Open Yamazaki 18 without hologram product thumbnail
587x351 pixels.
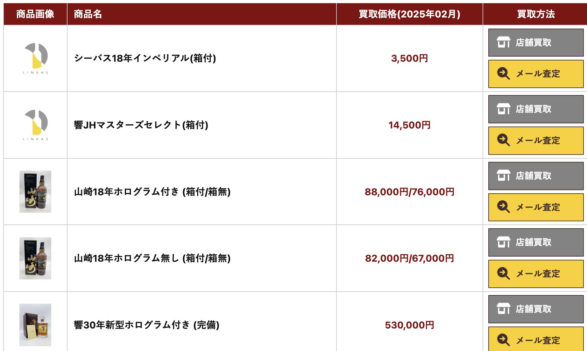pyautogui.click(x=35, y=258)
